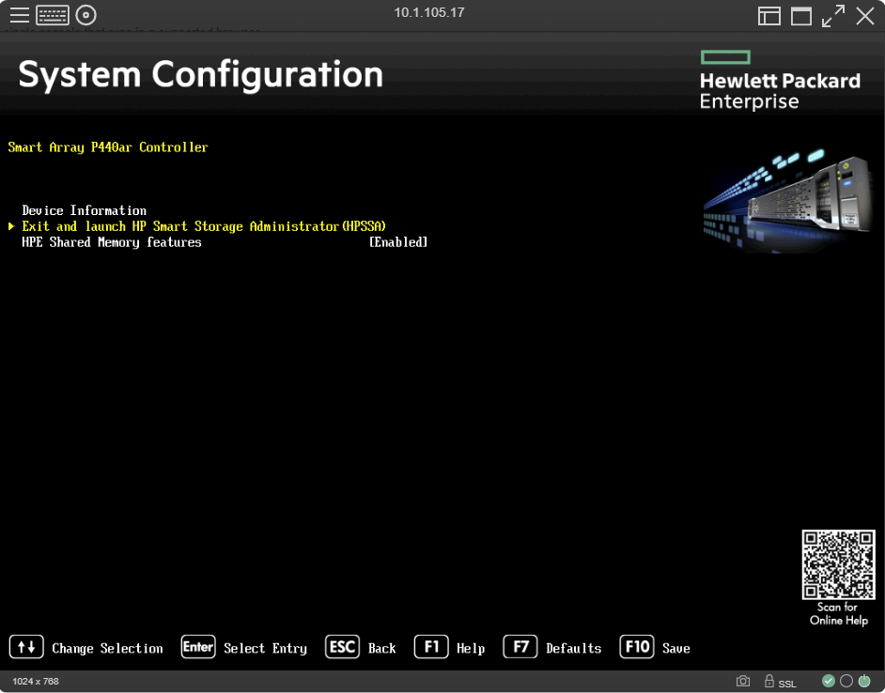This screenshot has width=885, height=693.
Task: Click the System Configuration title
Action: 200,75
